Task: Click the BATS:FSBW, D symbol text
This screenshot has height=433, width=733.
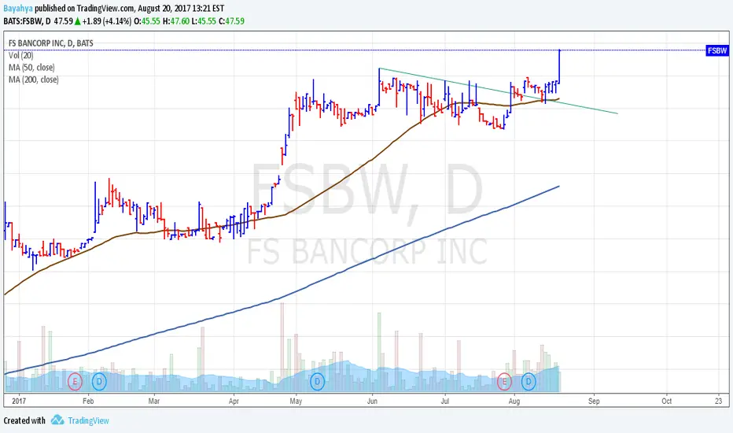Action: pyautogui.click(x=27, y=21)
